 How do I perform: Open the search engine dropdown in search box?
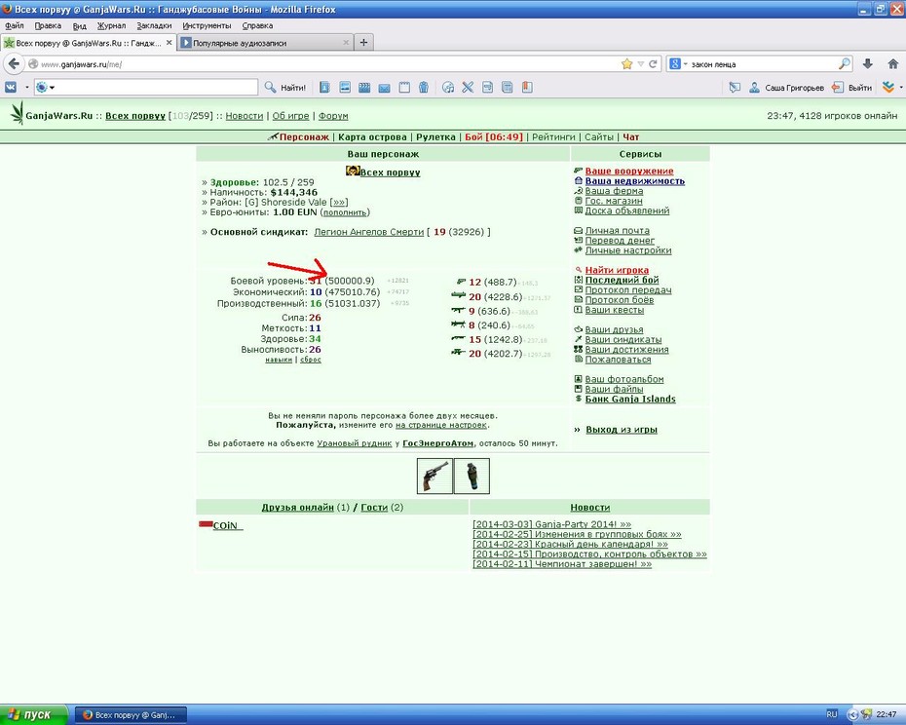click(678, 64)
